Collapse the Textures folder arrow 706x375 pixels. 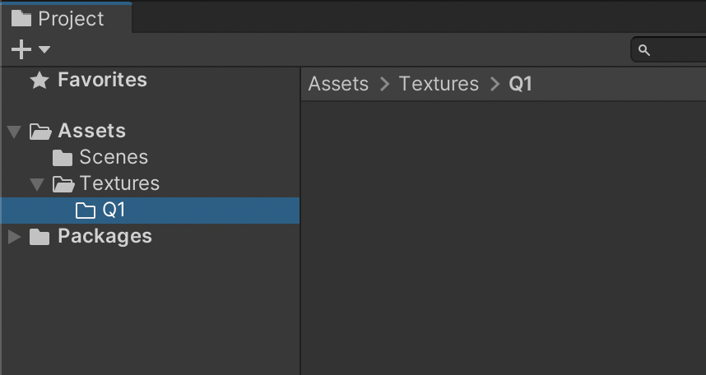[37, 184]
